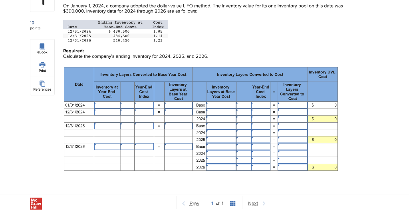
Task: Click the 12/31/2026 date cell in answer table
Action: (x=79, y=147)
